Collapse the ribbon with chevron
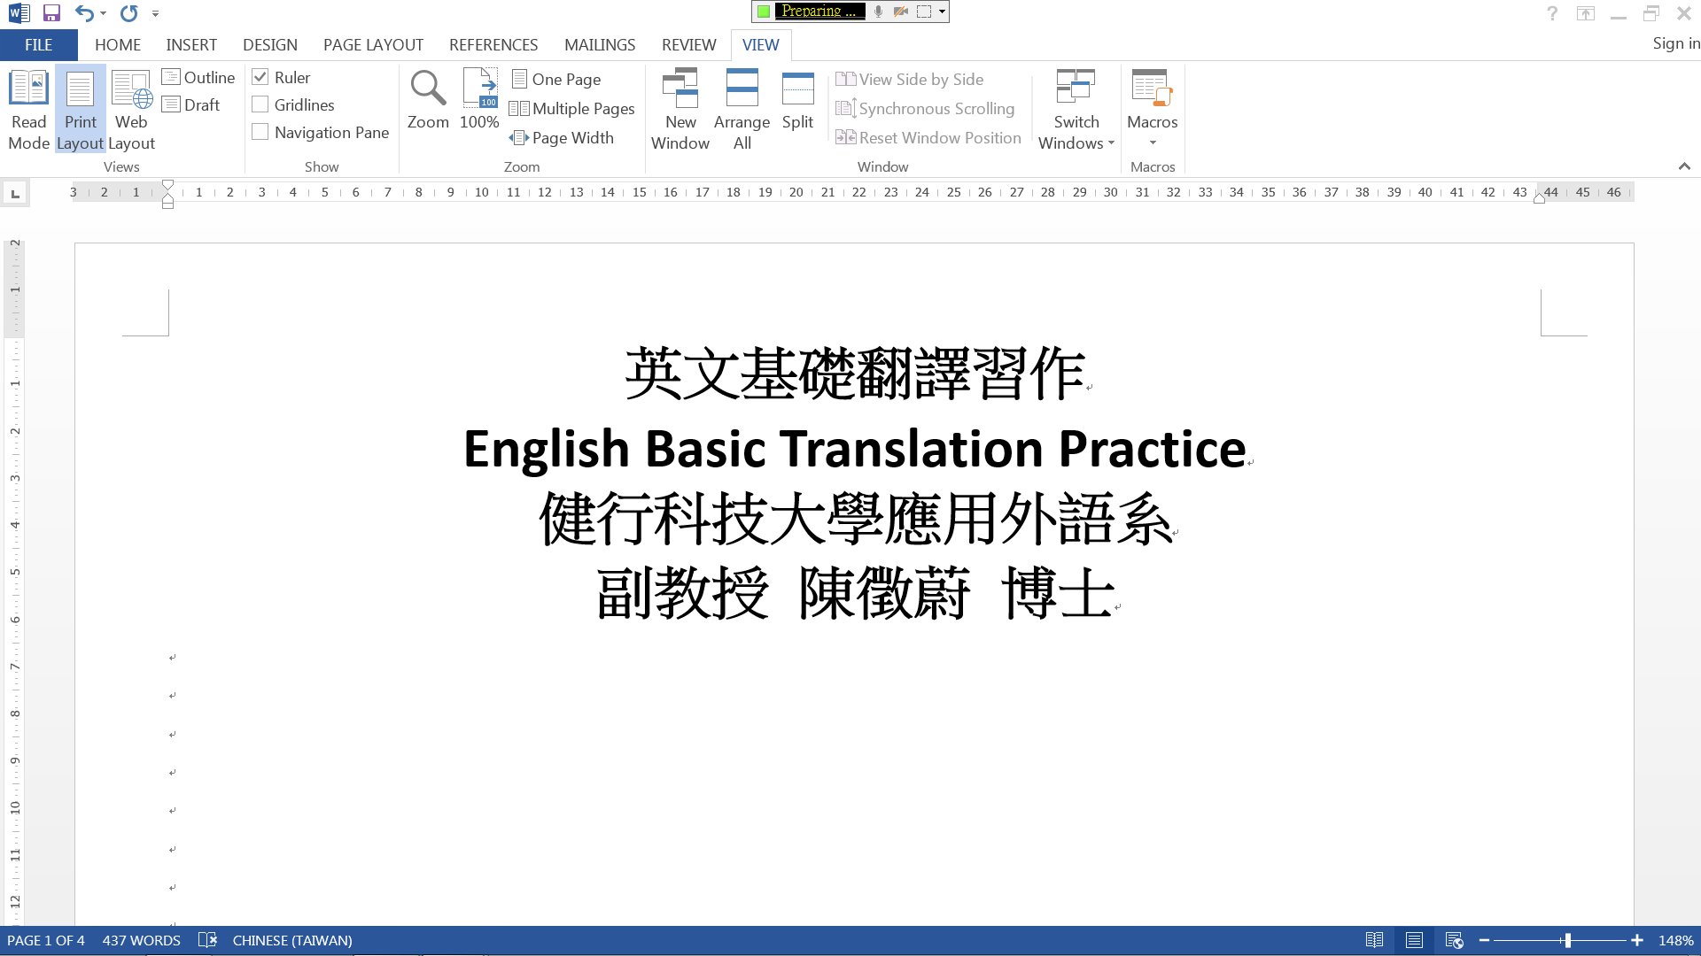 pyautogui.click(x=1684, y=166)
